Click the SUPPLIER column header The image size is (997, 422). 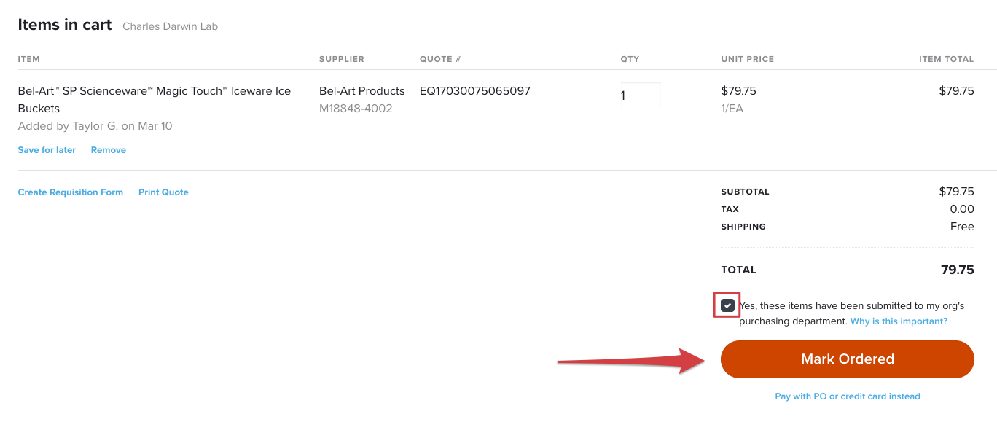tap(342, 59)
